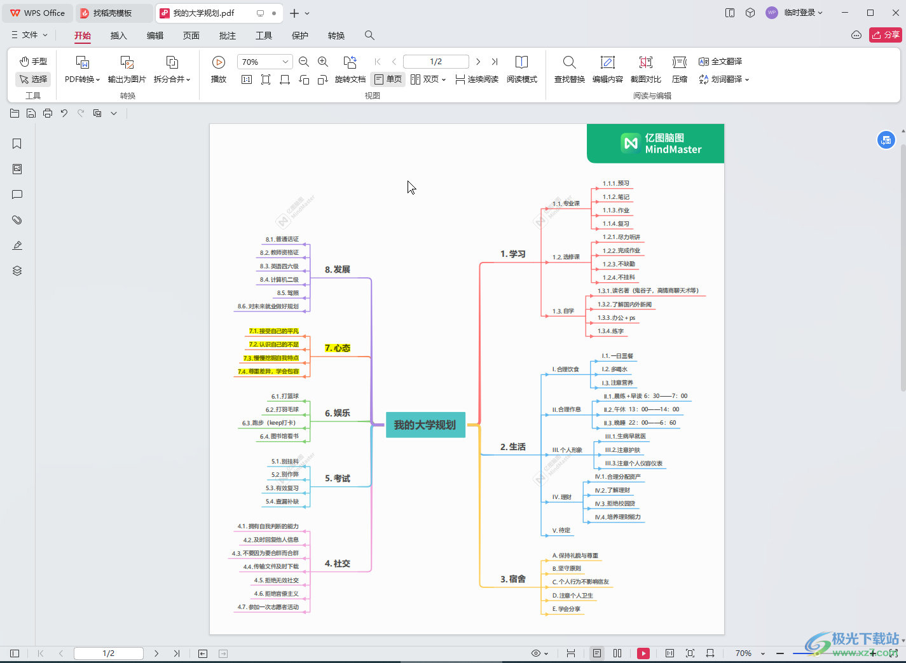Click red play button in status bar
This screenshot has height=663, width=906.
(x=643, y=653)
